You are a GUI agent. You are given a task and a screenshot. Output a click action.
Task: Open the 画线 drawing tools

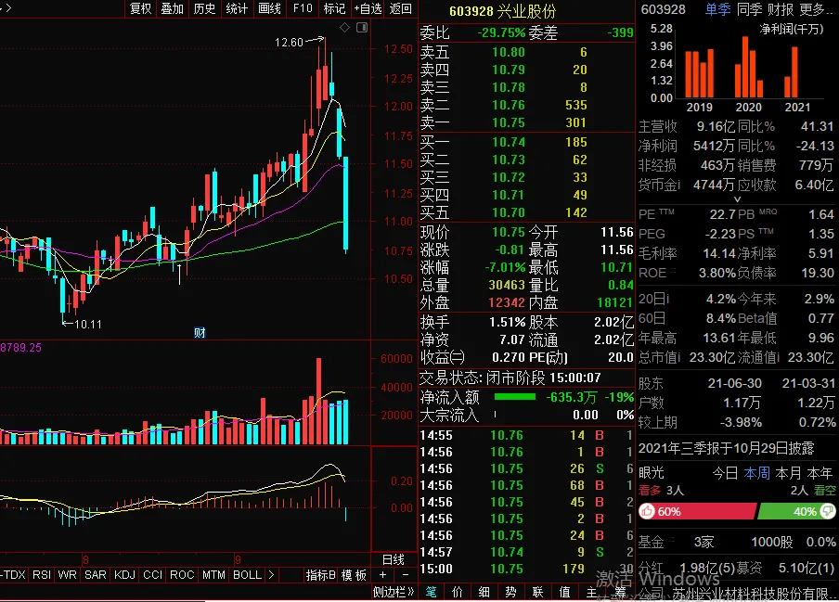[269, 8]
